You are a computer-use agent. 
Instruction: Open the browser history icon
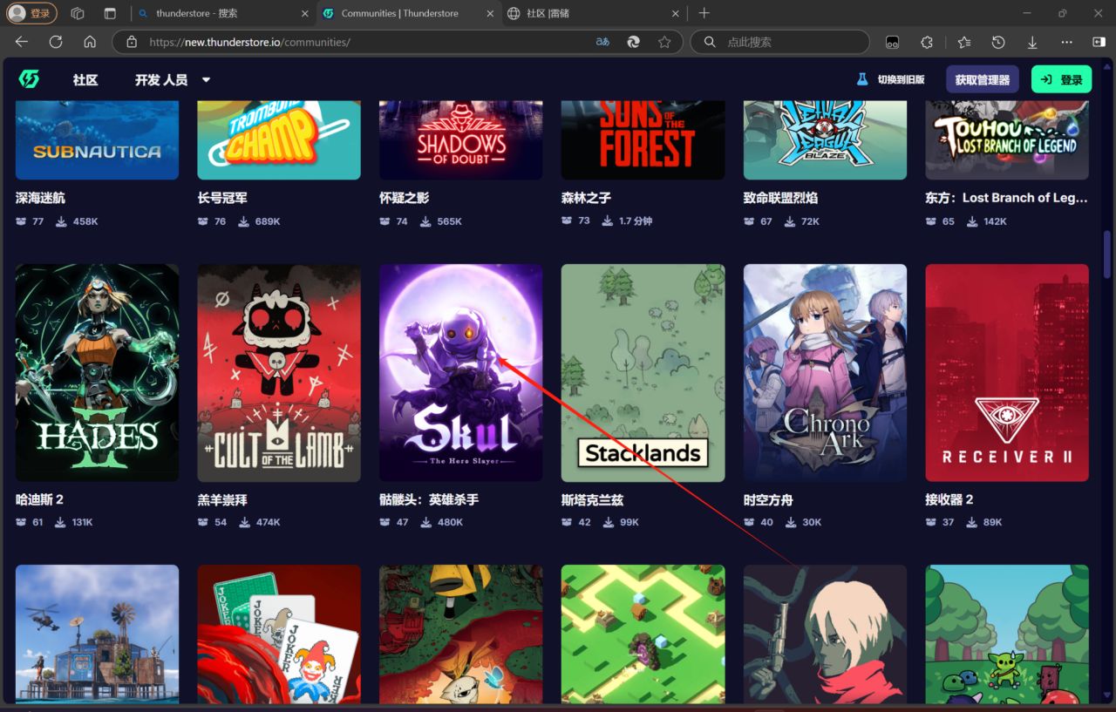(998, 42)
